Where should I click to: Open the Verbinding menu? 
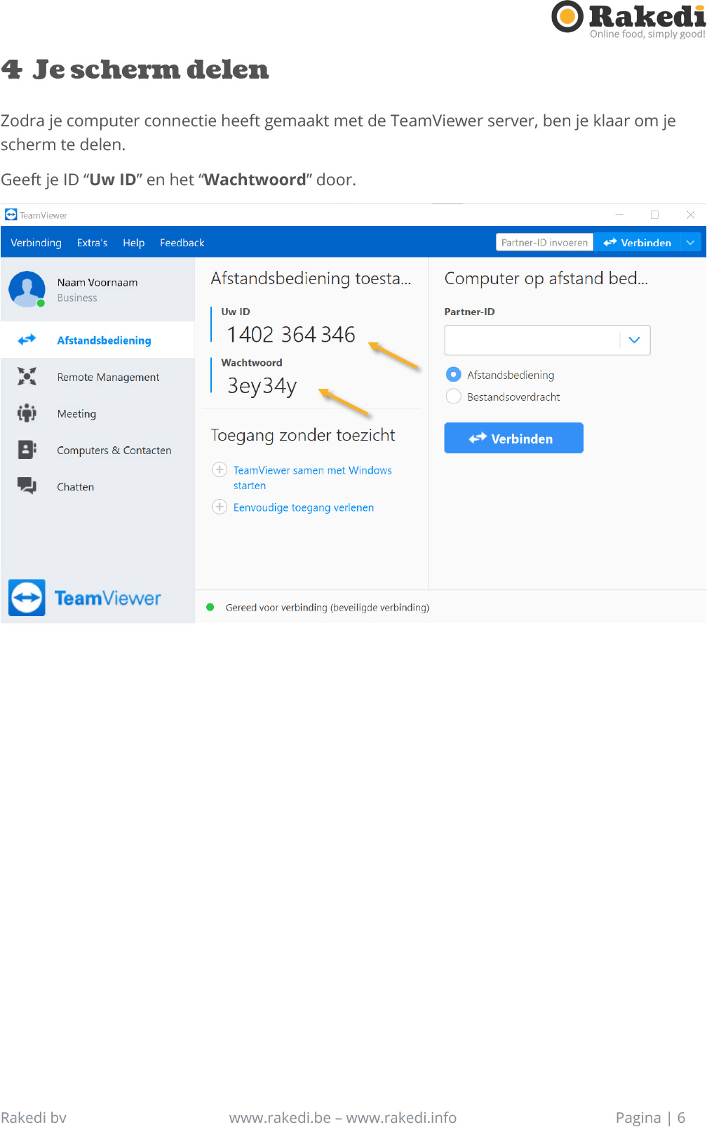click(36, 243)
